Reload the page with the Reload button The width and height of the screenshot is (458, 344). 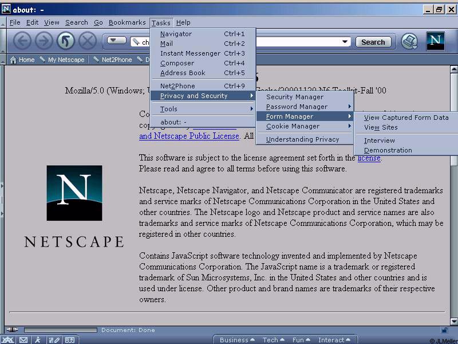tap(66, 41)
